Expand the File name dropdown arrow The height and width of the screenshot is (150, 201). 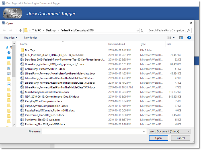[x=144, y=132]
